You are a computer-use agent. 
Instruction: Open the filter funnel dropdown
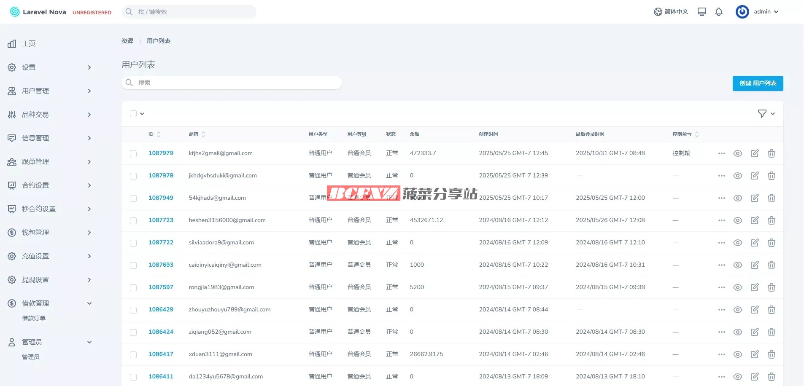click(766, 114)
